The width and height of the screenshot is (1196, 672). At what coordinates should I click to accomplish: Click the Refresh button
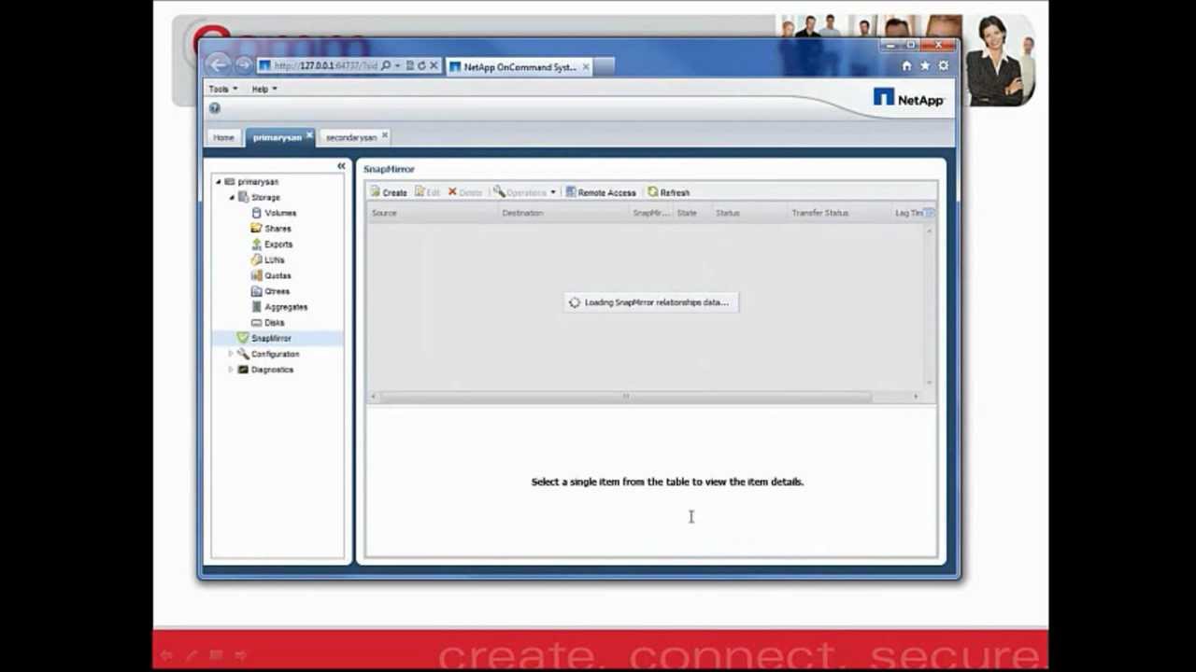coord(668,193)
